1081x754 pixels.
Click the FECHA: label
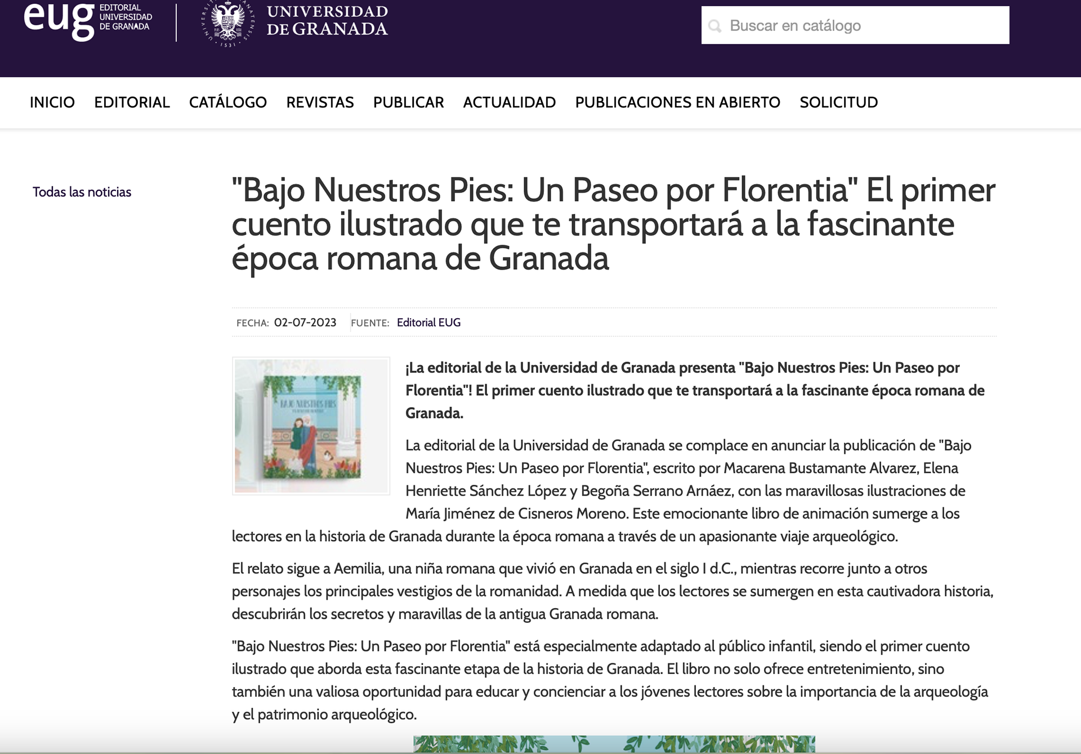[x=253, y=323]
